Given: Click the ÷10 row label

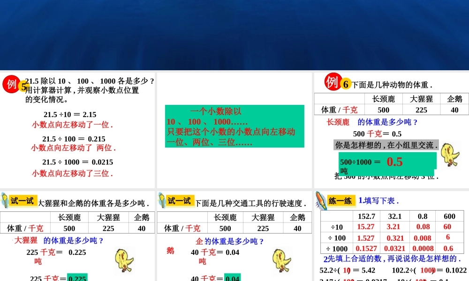Looking at the screenshot, I should (337, 227).
